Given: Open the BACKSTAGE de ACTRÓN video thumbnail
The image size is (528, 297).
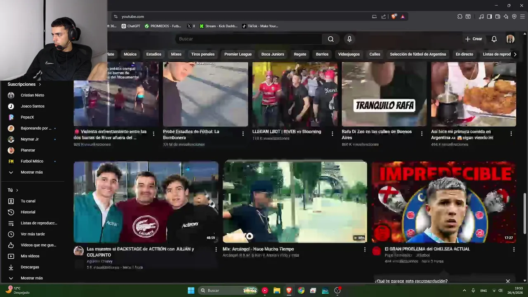Looking at the screenshot, I should coord(146,202).
